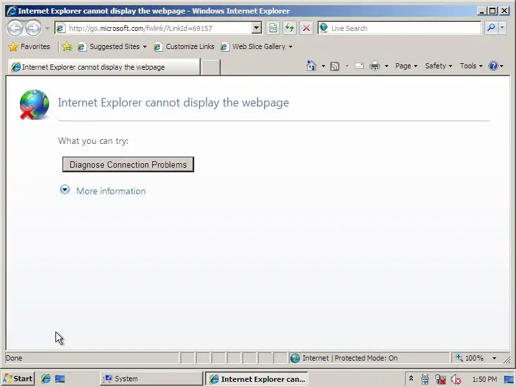The width and height of the screenshot is (516, 387).
Task: Click the Show Desktop quick launch icon
Action: [60, 379]
